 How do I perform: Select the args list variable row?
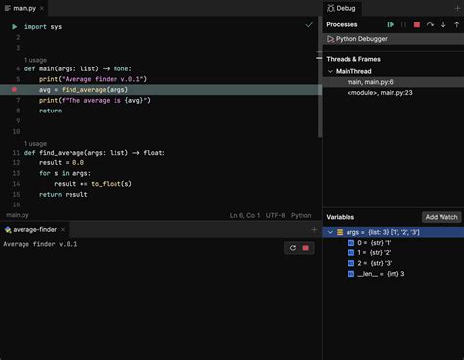[x=394, y=232]
